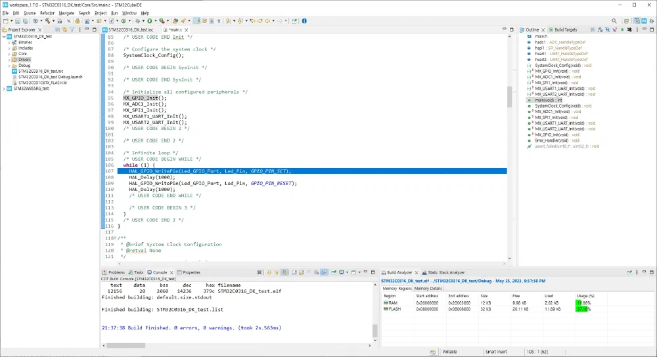Switch to the Memory Details tab
Screen dimensions: 657x357
428,288
